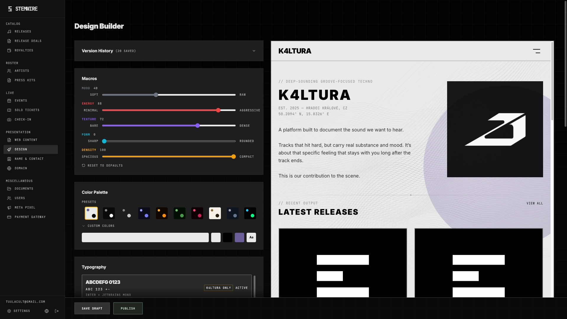
Task: Click the Mood slider track
Action: coord(169,95)
